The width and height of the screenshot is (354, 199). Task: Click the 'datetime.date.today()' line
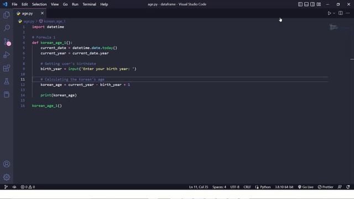79,48
